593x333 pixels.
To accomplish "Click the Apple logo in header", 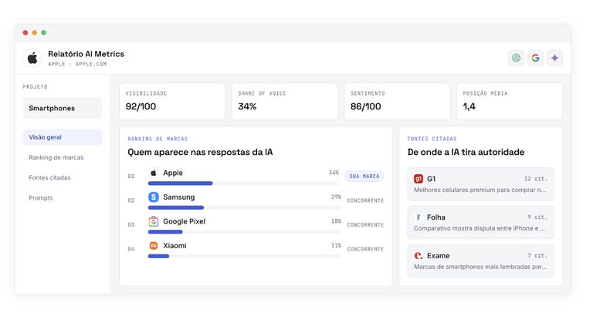I will click(x=32, y=58).
